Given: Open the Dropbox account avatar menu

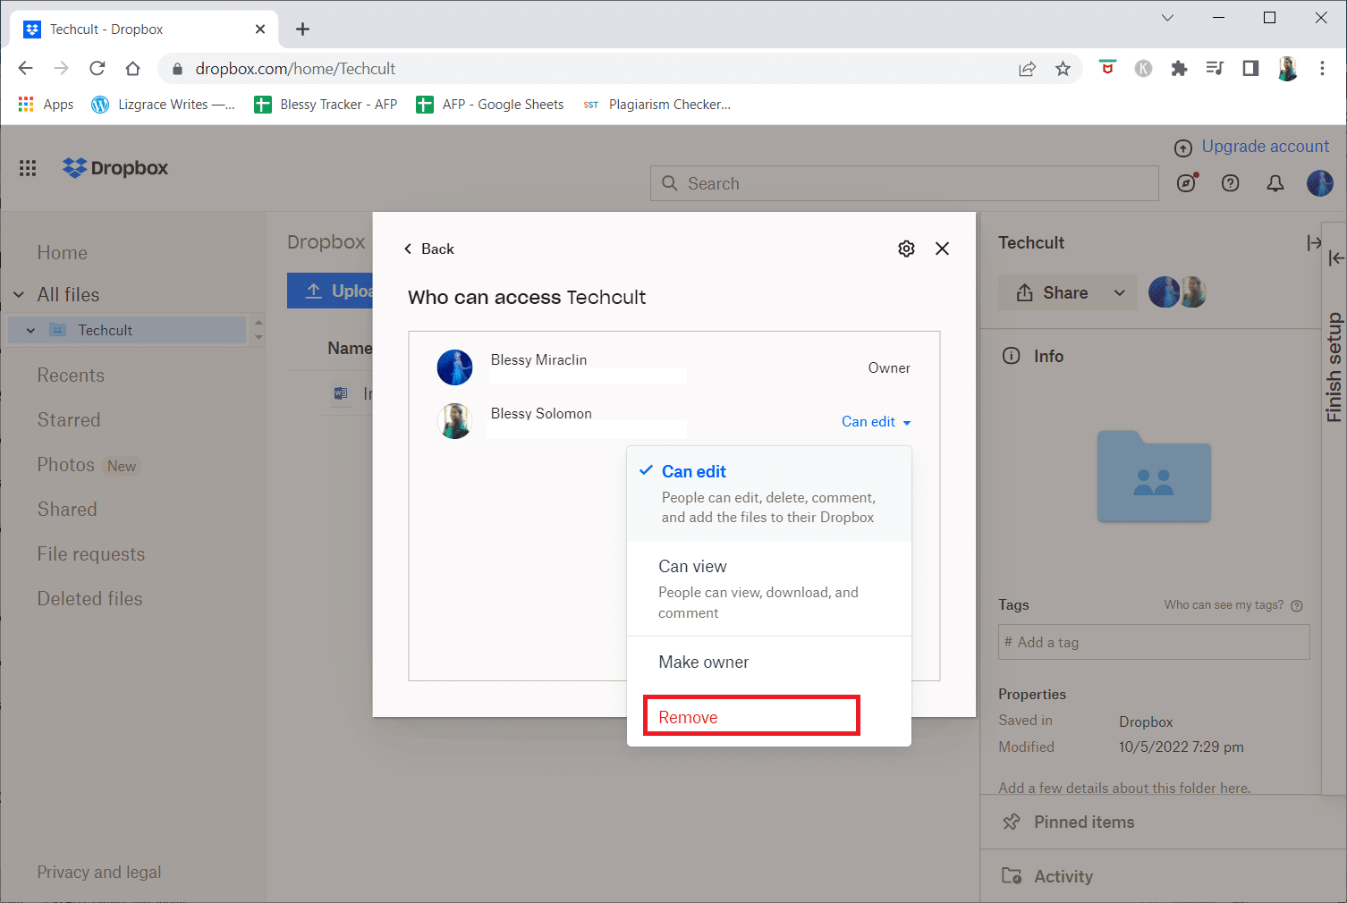Looking at the screenshot, I should (1320, 183).
